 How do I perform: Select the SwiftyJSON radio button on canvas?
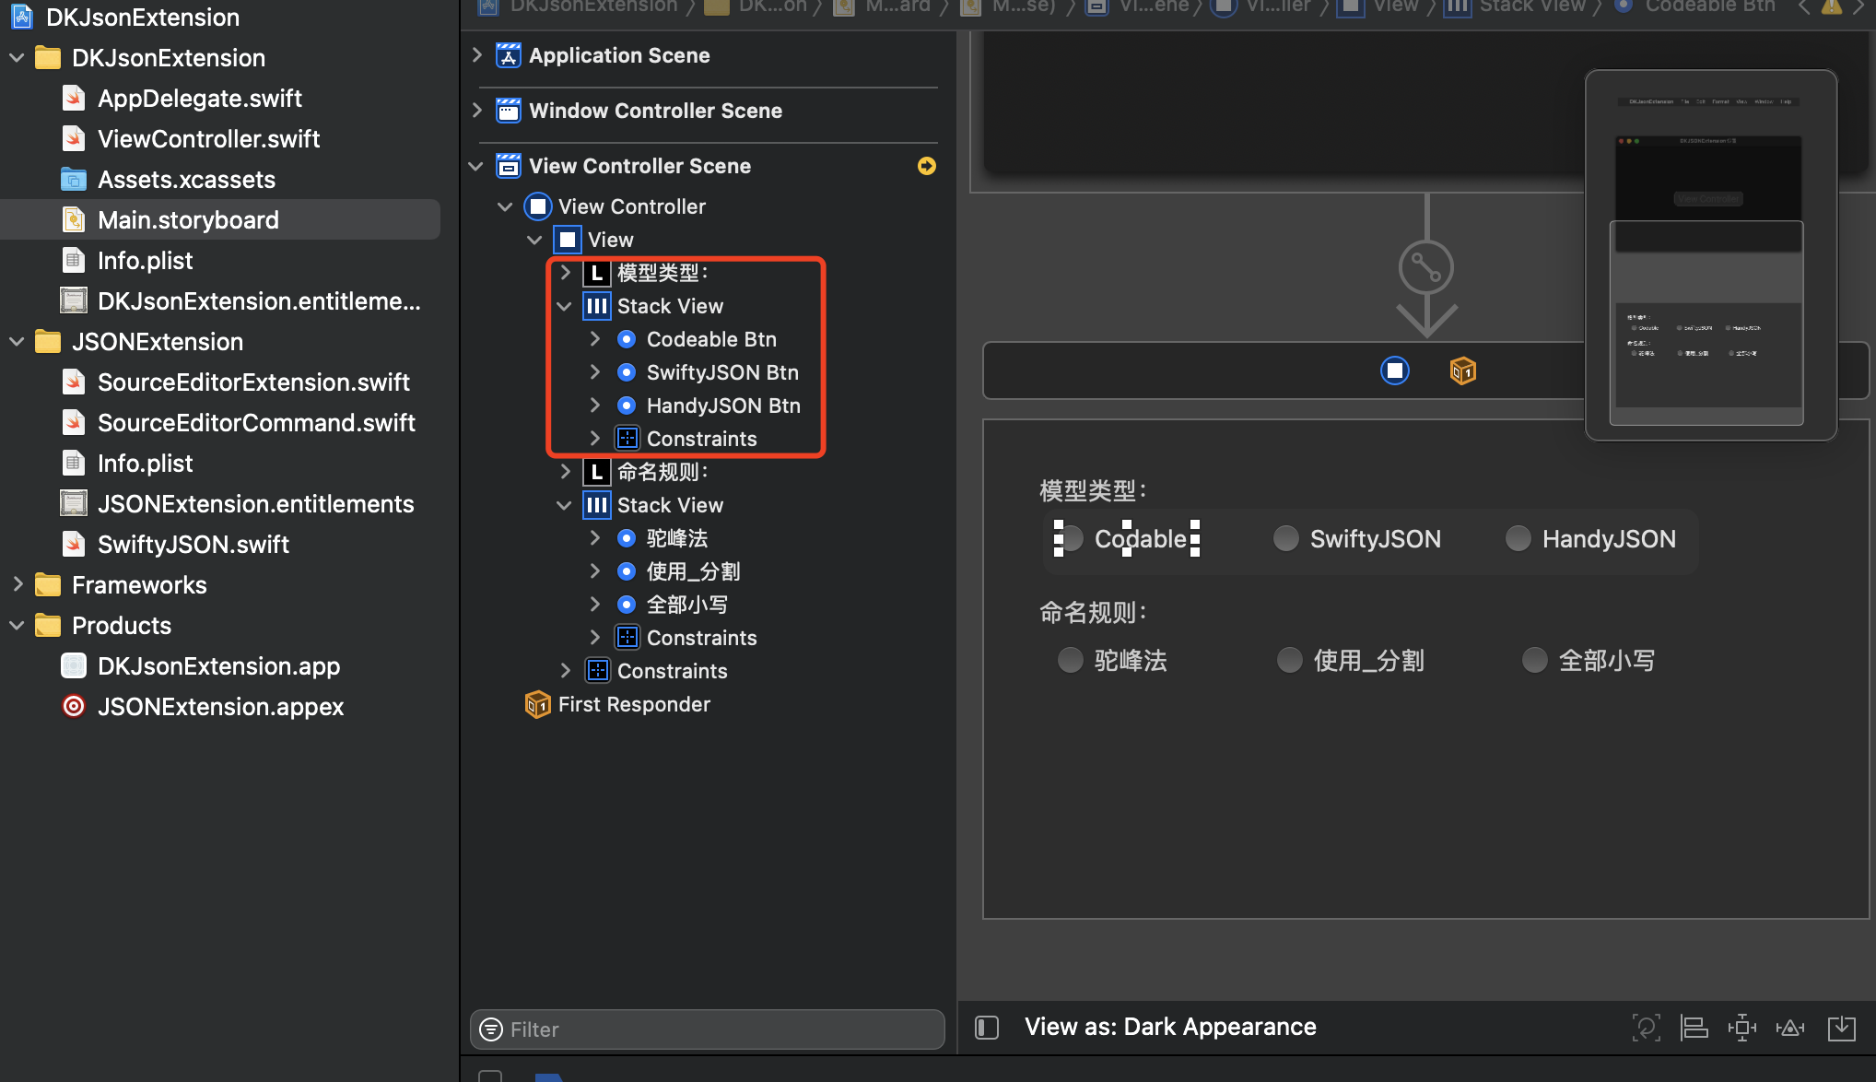(x=1285, y=538)
